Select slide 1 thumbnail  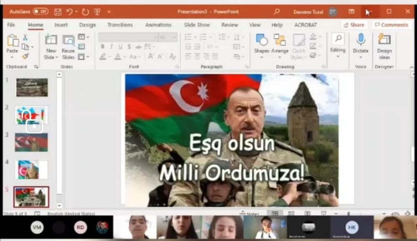(x=32, y=87)
